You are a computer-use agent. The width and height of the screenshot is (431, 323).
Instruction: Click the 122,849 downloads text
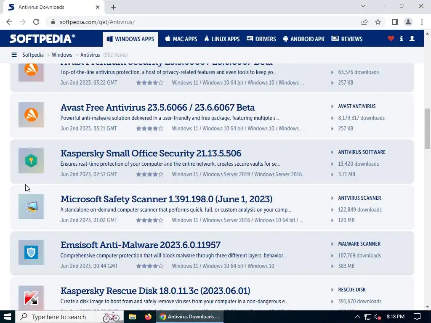click(x=359, y=210)
